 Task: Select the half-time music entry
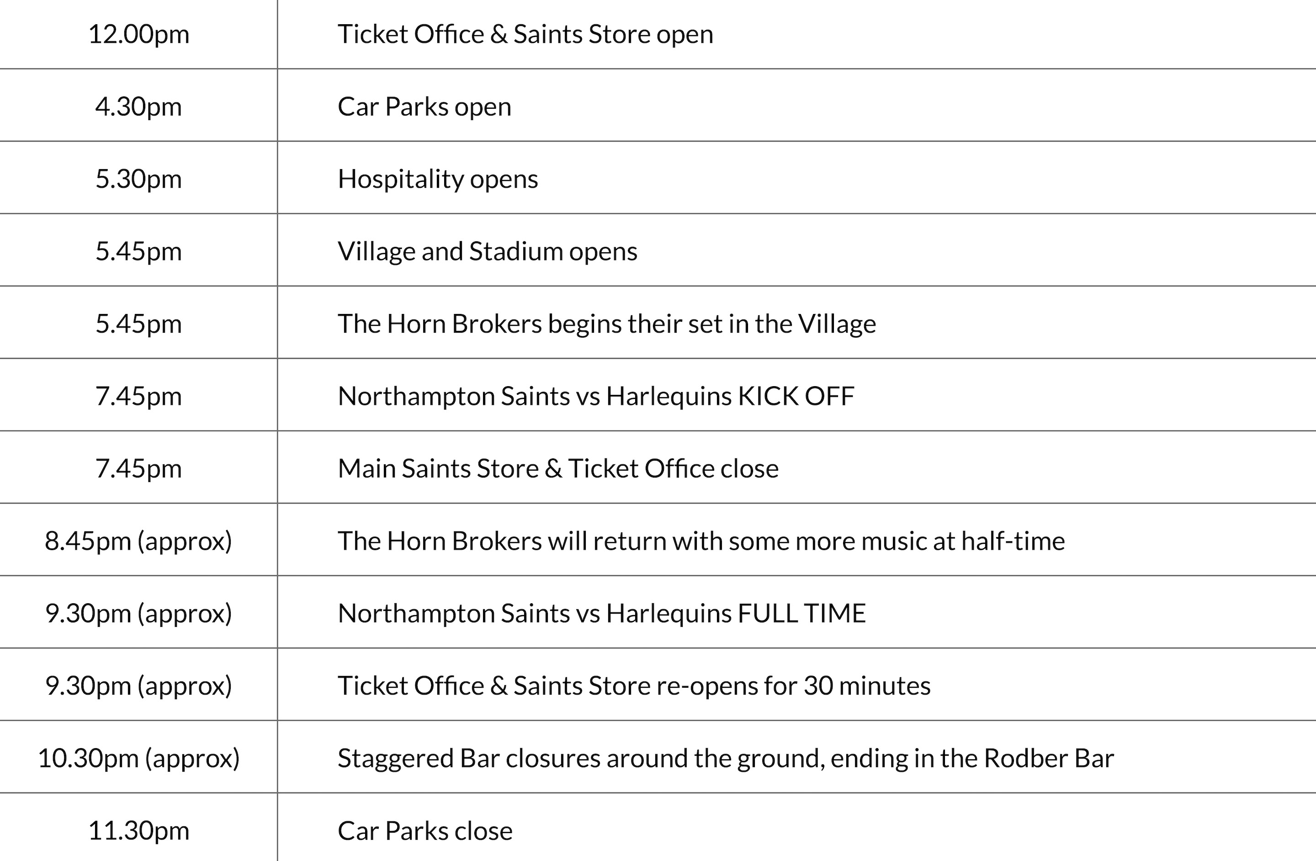[700, 542]
